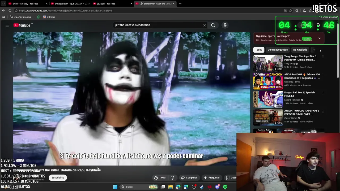Open Escardi Fandubs channel name
Image resolution: width=340 pixels, height=191 pixels.
292,100
